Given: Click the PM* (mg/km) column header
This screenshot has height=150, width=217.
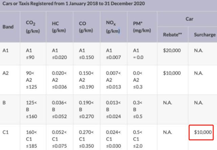Looking at the screenshot, I should pyautogui.click(x=141, y=26).
